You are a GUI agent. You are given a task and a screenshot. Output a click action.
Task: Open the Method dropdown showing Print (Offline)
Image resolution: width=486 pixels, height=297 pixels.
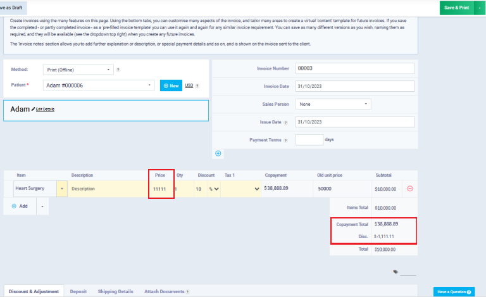pos(78,69)
